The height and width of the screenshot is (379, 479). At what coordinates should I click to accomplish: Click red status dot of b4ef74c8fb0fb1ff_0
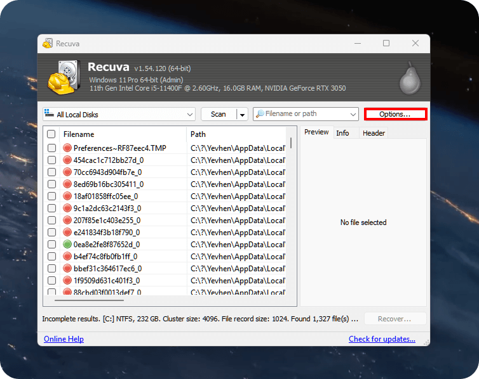click(67, 257)
